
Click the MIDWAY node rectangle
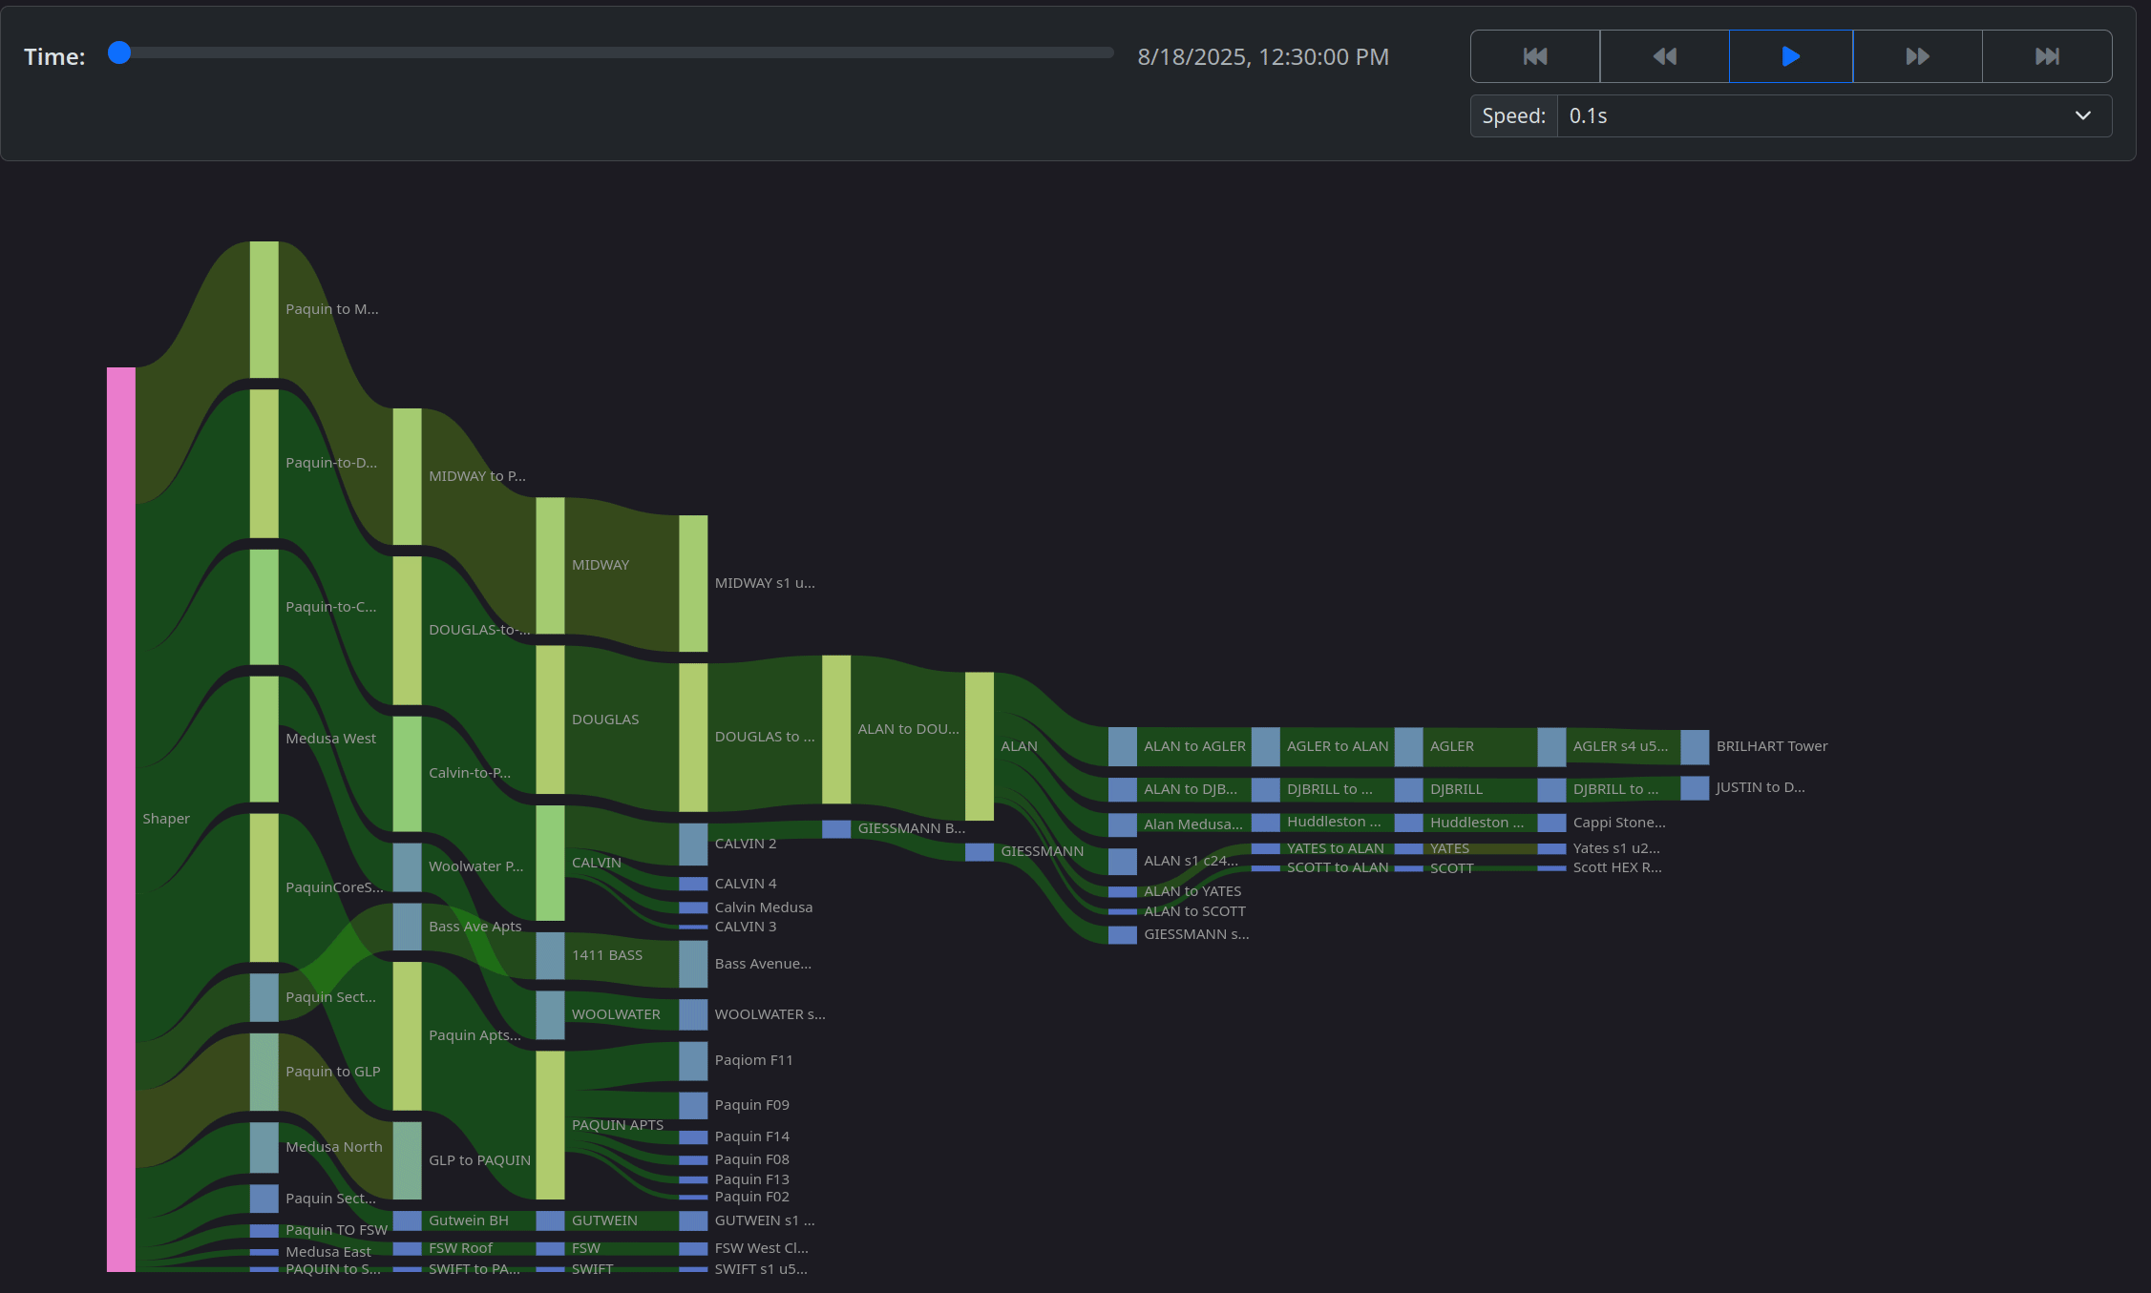(550, 565)
